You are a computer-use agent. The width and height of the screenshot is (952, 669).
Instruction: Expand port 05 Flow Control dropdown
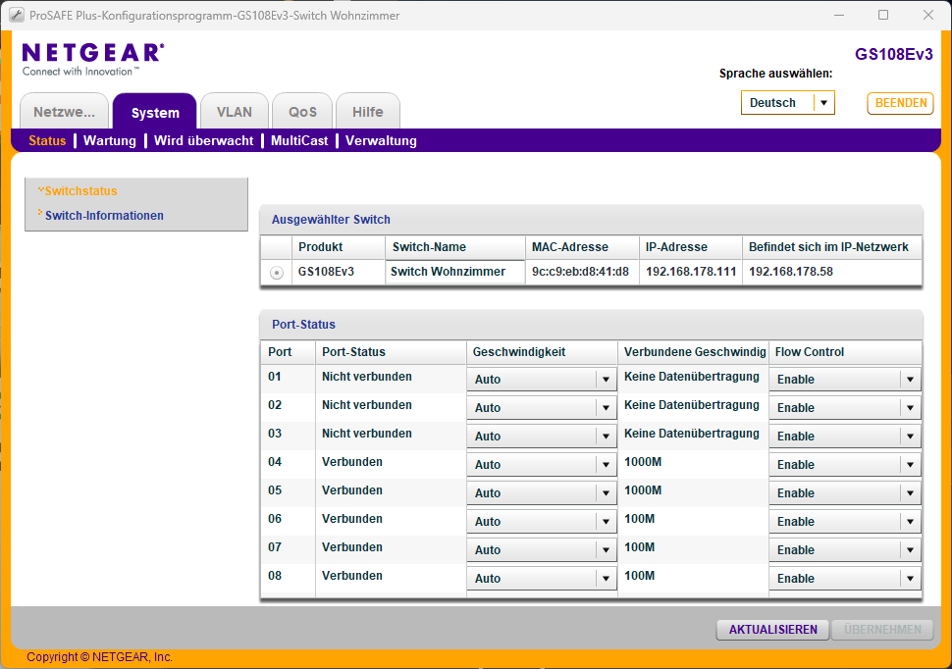click(x=845, y=493)
